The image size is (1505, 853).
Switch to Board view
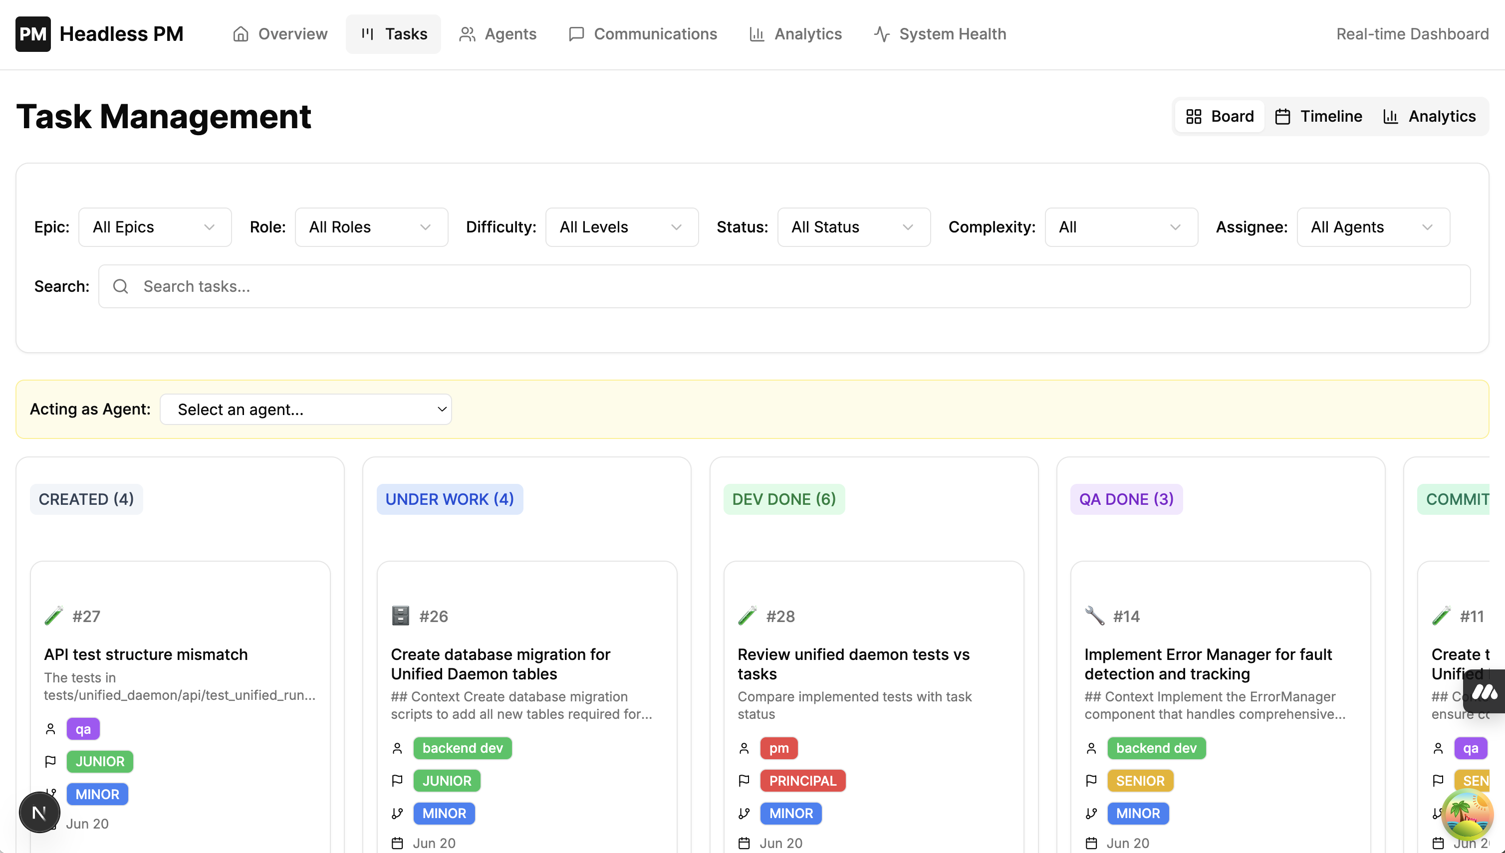1220,117
